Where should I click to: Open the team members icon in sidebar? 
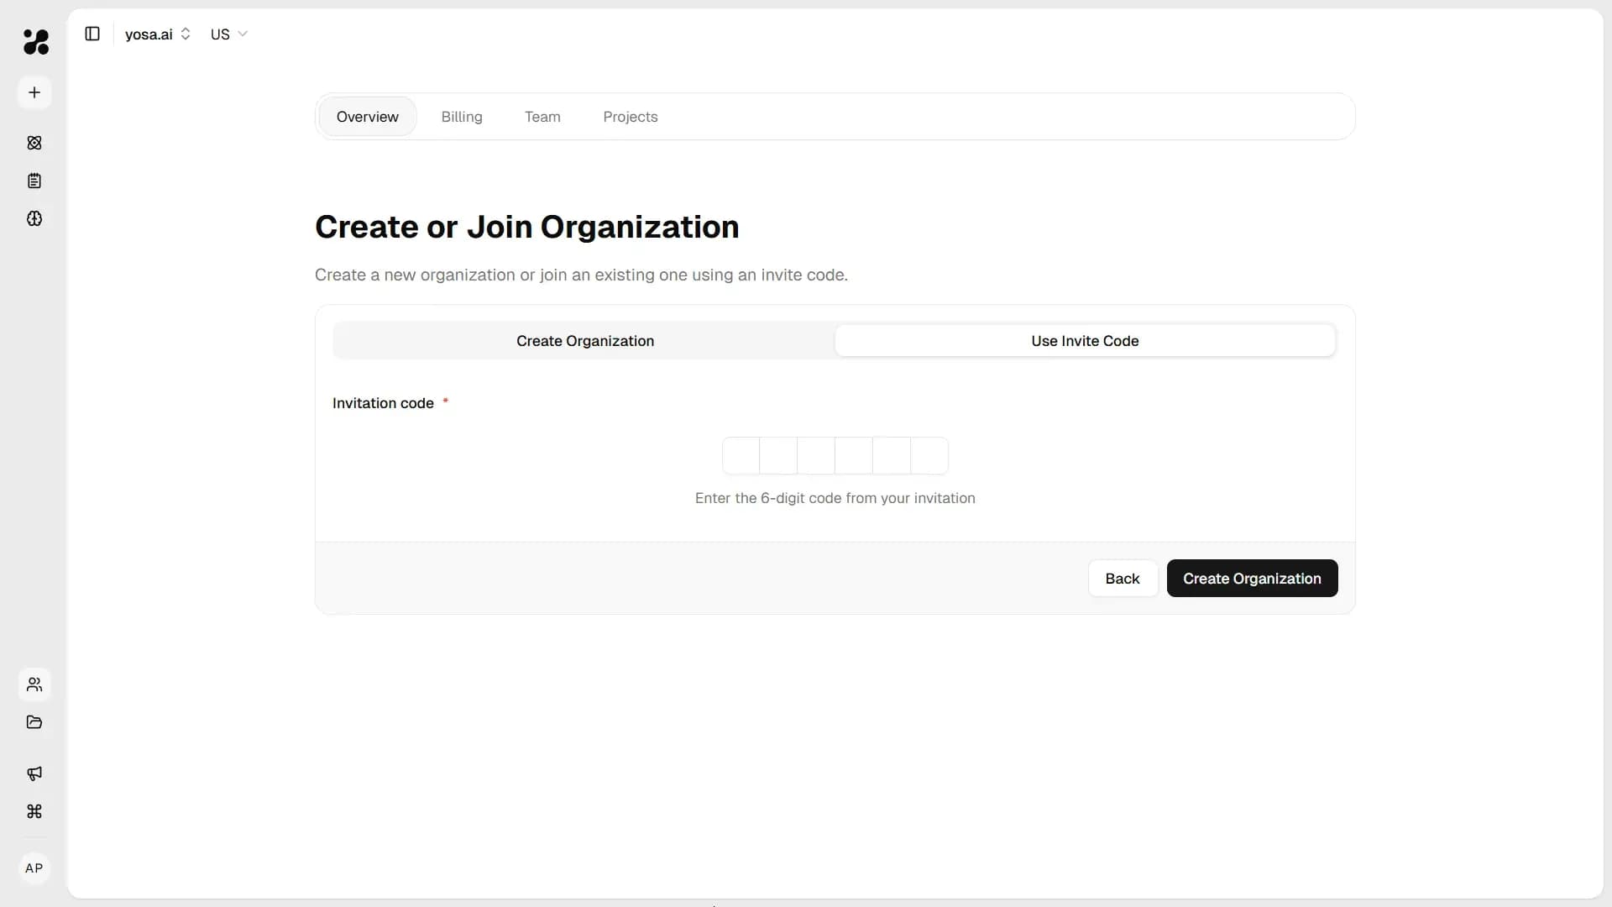point(34,684)
